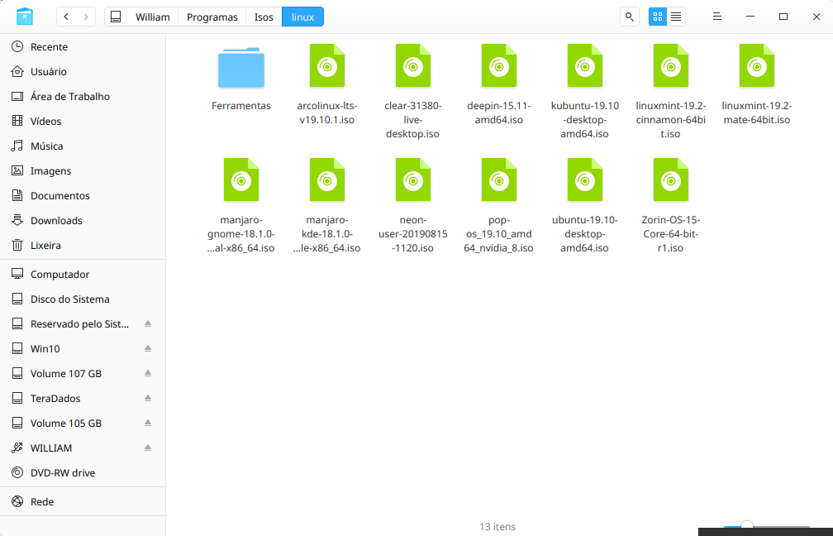Select pop-os_19.10_amd64_nvidia_8.iso file
Screen dimensions: 833x536
499,205
